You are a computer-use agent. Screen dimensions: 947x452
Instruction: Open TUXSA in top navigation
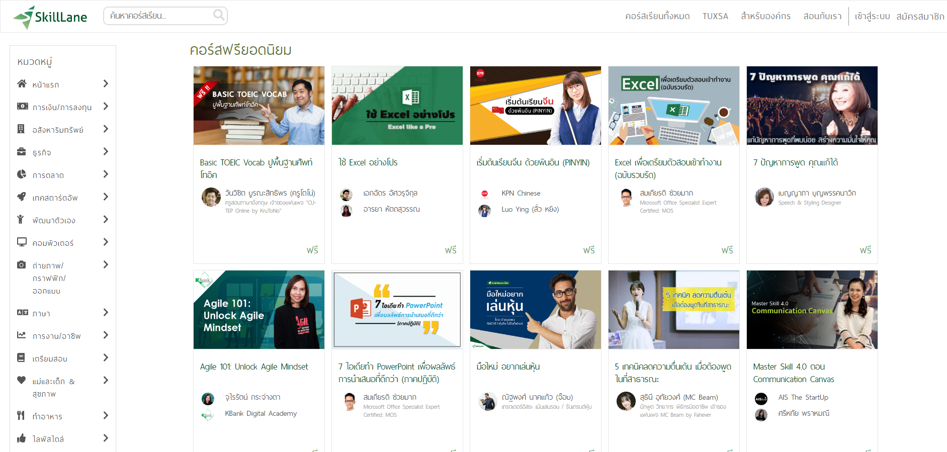click(715, 16)
